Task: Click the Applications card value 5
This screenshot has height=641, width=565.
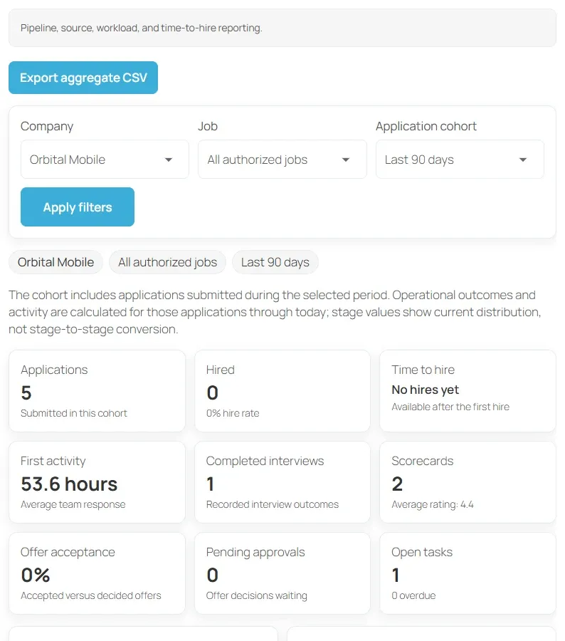Action: 26,393
